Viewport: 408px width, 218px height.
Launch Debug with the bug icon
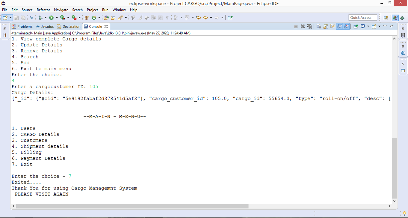pyautogui.click(x=40, y=18)
